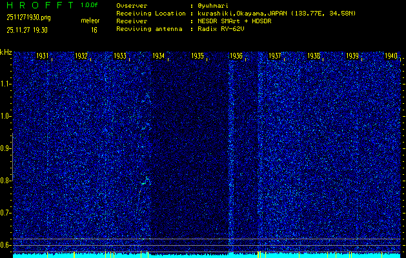Image resolution: width=406 pixels, height=258 pixels.
Task: Click the 1935 time axis label
Action: (198, 56)
